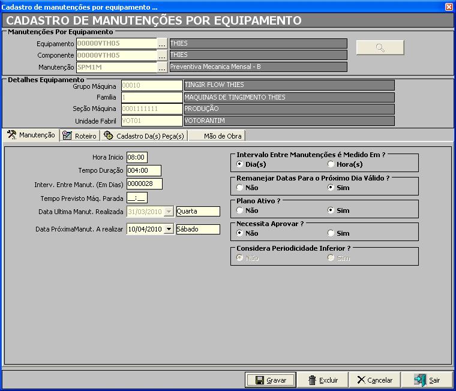Open the Cadastro Da(s) Peça(s) tab
The image size is (456, 391).
pos(144,136)
